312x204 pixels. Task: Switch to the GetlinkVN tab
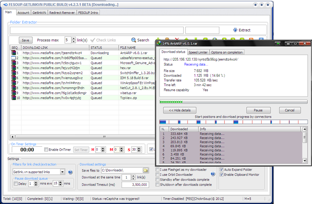(x=39, y=13)
